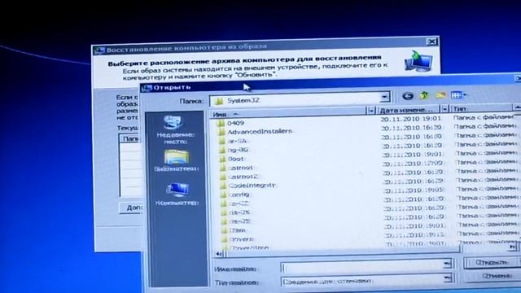Screen dimensions: 521x293
Task: Open Libraries in the left sidebar
Action: [176, 160]
